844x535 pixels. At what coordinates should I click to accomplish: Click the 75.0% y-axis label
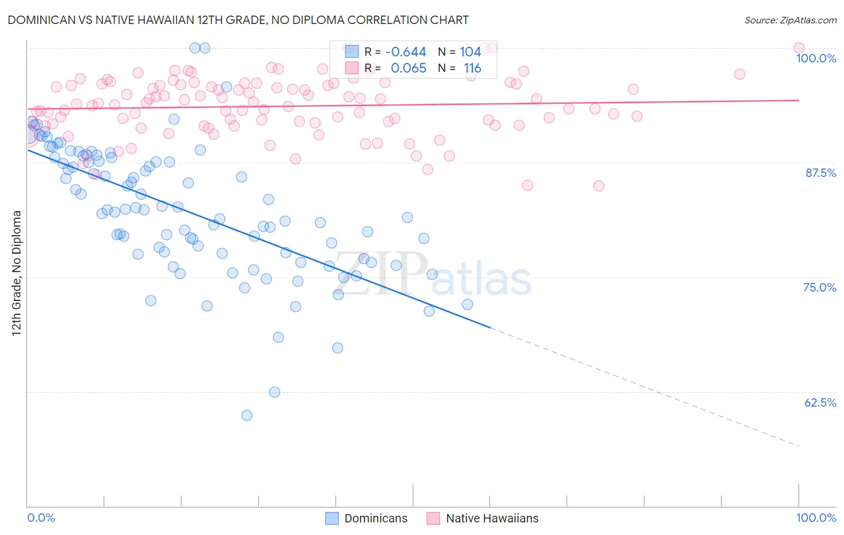(819, 287)
